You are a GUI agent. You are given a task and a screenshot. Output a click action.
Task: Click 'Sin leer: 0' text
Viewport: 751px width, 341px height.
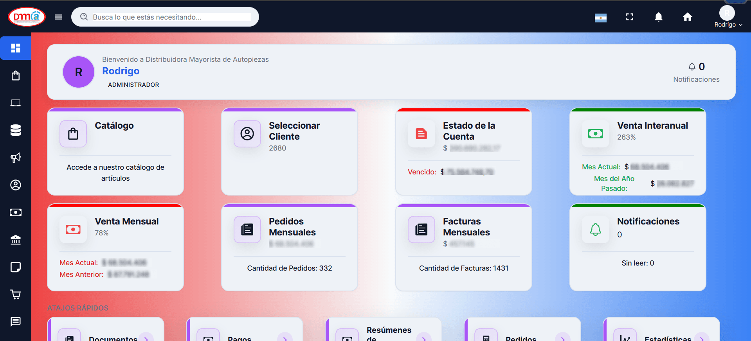coord(638,263)
